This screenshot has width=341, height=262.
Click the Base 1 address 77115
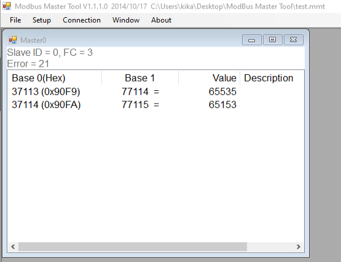coord(135,104)
